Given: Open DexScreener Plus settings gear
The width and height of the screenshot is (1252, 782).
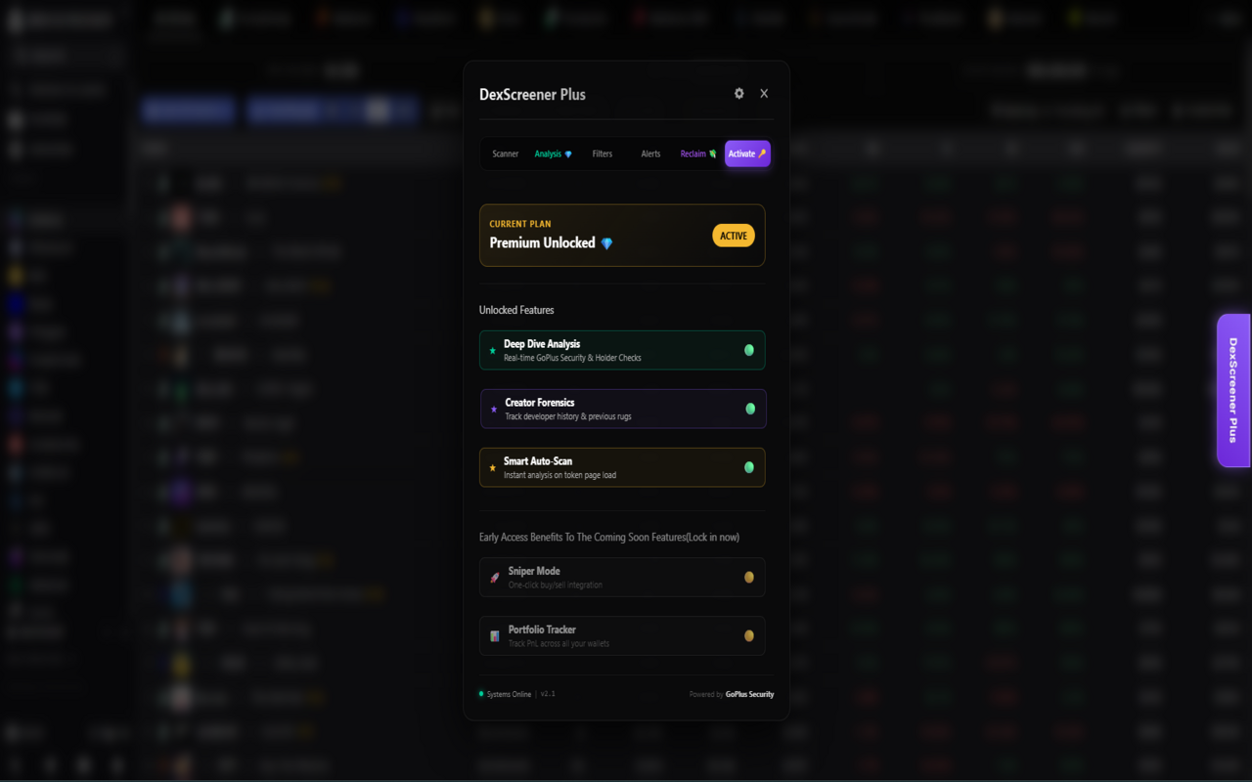Looking at the screenshot, I should [x=738, y=94].
